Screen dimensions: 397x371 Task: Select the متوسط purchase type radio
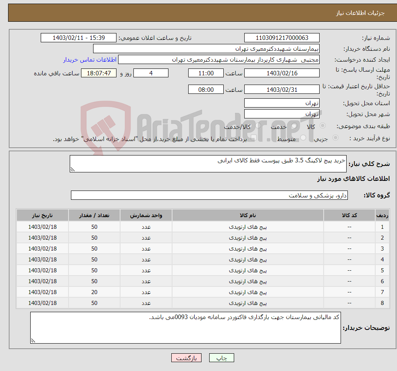pyautogui.click(x=303, y=138)
